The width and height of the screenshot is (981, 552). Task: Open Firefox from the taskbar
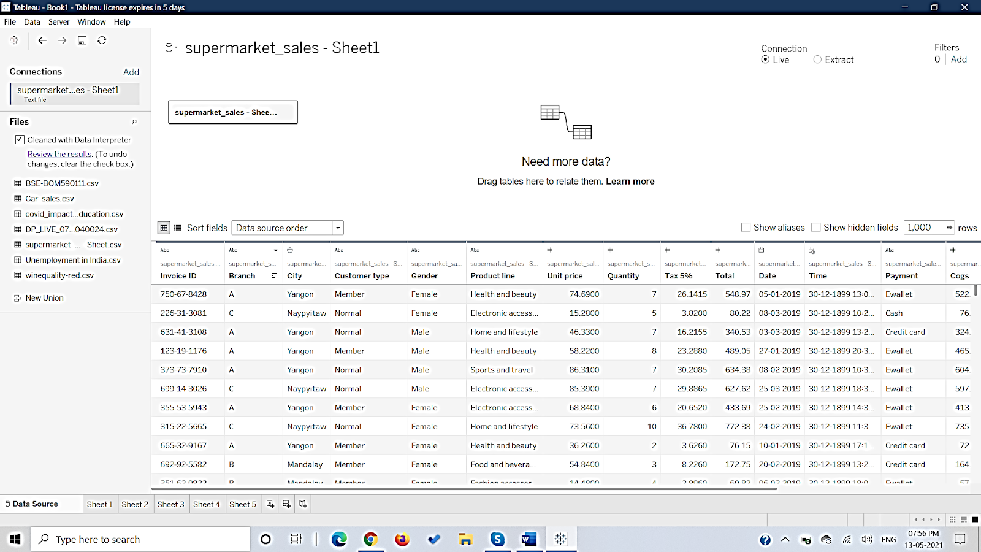click(402, 539)
